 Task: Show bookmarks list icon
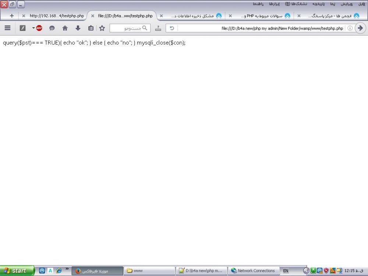(91, 28)
